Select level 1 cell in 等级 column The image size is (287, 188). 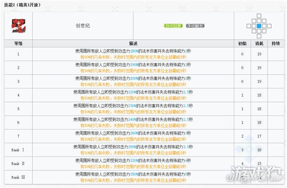pos(18,54)
